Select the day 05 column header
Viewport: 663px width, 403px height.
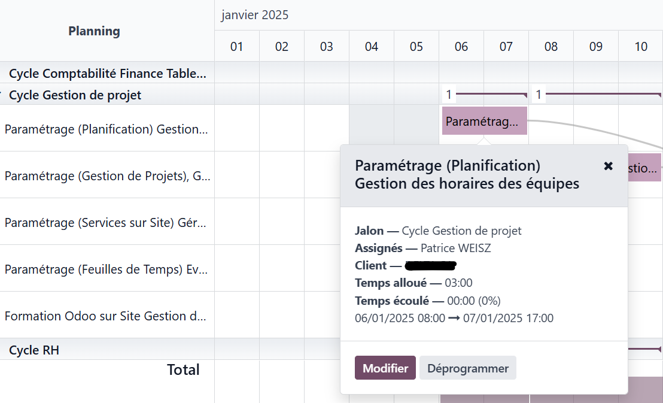pos(416,46)
